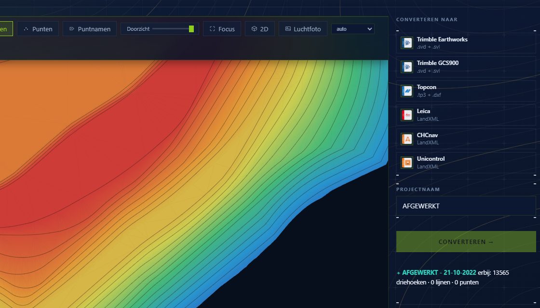Click the Trimble Earthworks logo icon
Screen dimensions: 540x308
pyautogui.click(x=407, y=43)
